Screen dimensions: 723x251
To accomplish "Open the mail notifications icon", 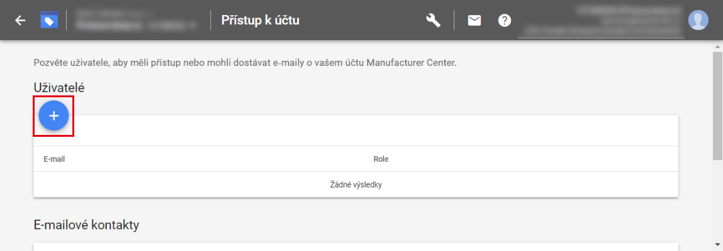I will tap(474, 20).
